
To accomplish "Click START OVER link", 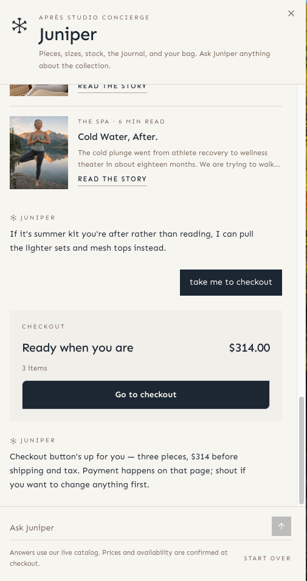I will [267, 558].
